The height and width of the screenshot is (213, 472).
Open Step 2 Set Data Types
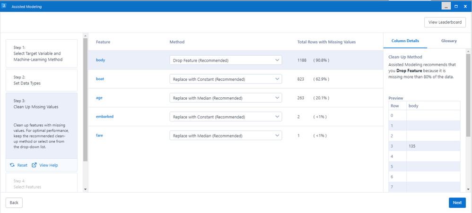tap(41, 80)
